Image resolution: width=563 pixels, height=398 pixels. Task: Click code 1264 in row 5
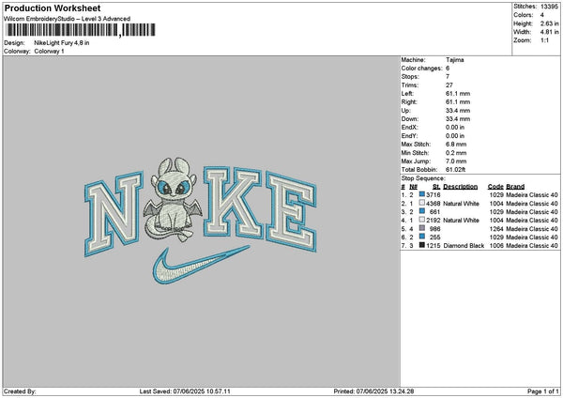pyautogui.click(x=496, y=228)
